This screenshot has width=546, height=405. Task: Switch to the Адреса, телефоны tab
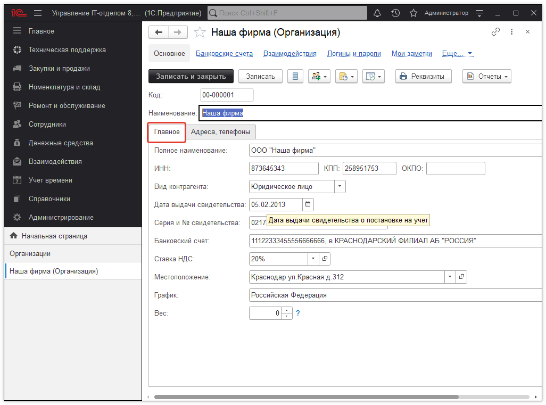coord(220,132)
